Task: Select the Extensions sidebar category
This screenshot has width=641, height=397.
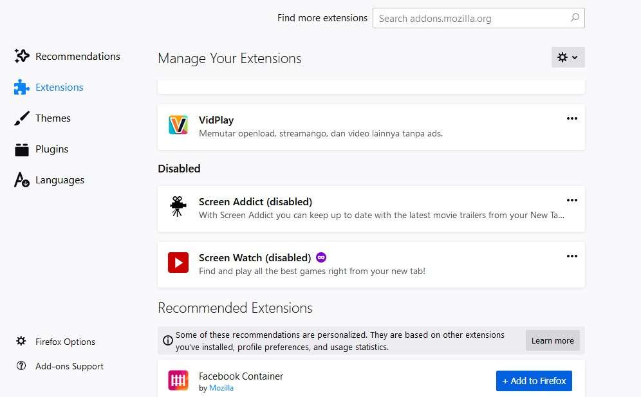Action: [x=48, y=88]
